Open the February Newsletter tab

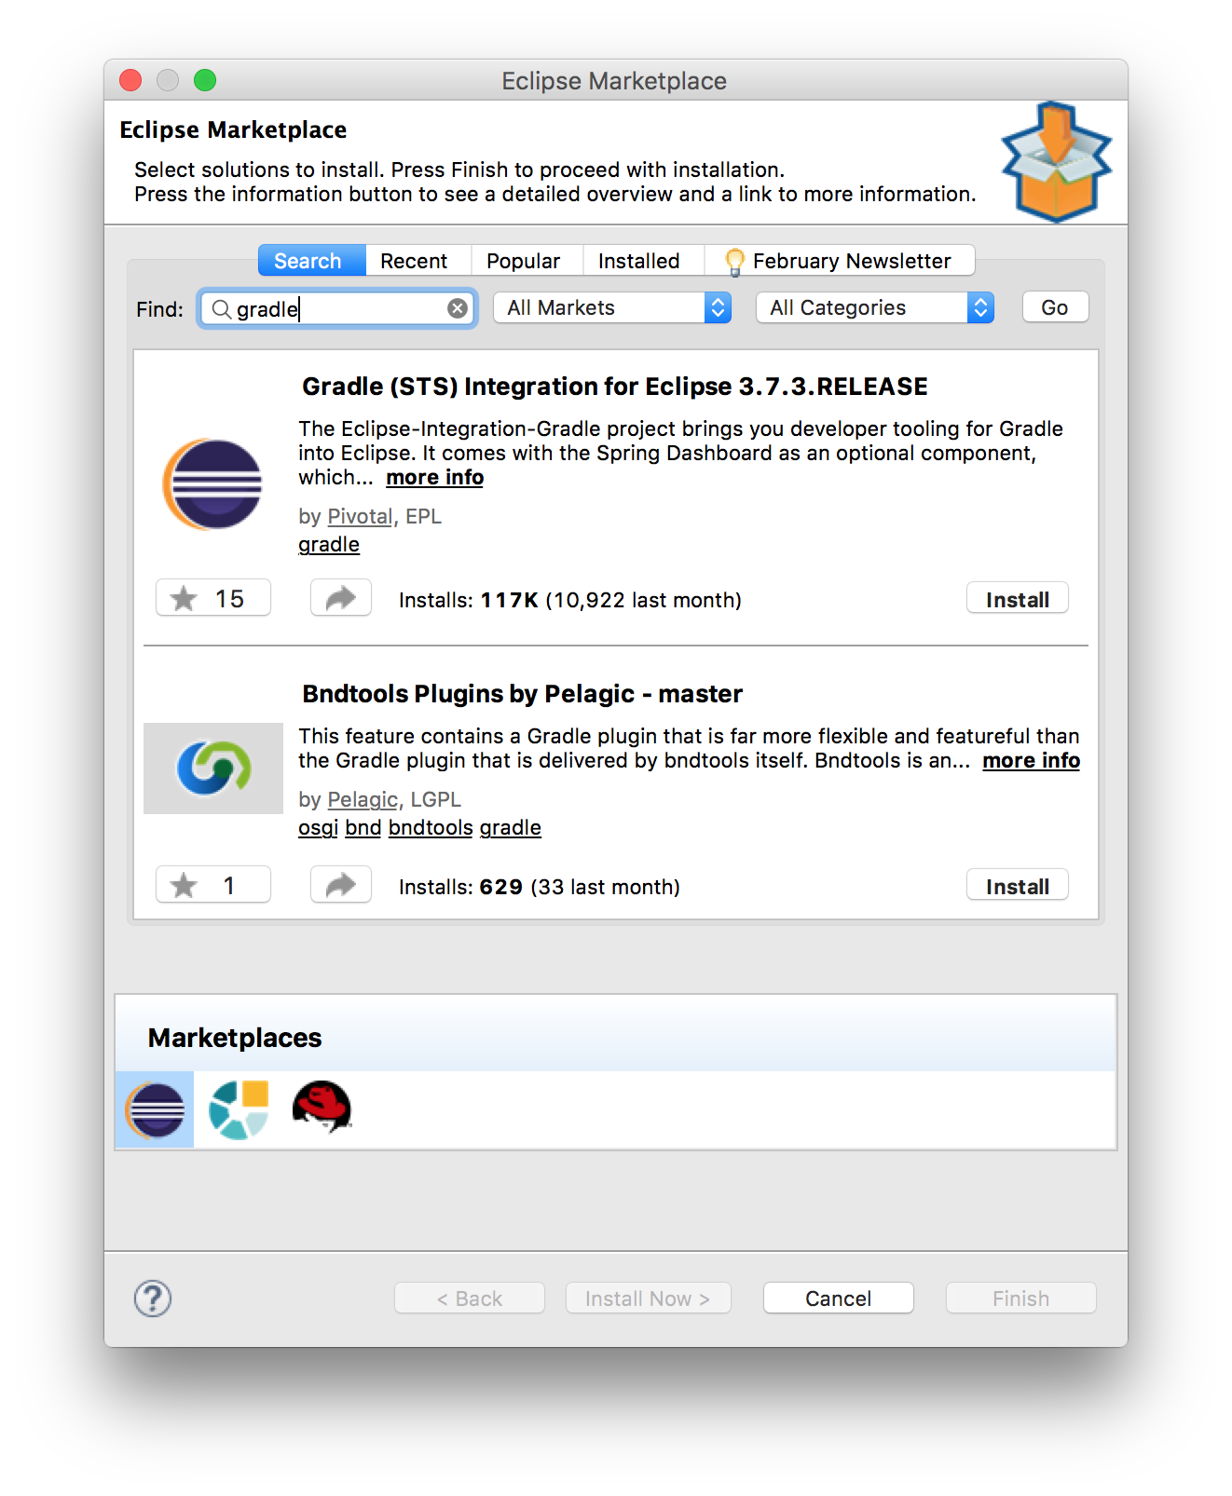point(840,261)
